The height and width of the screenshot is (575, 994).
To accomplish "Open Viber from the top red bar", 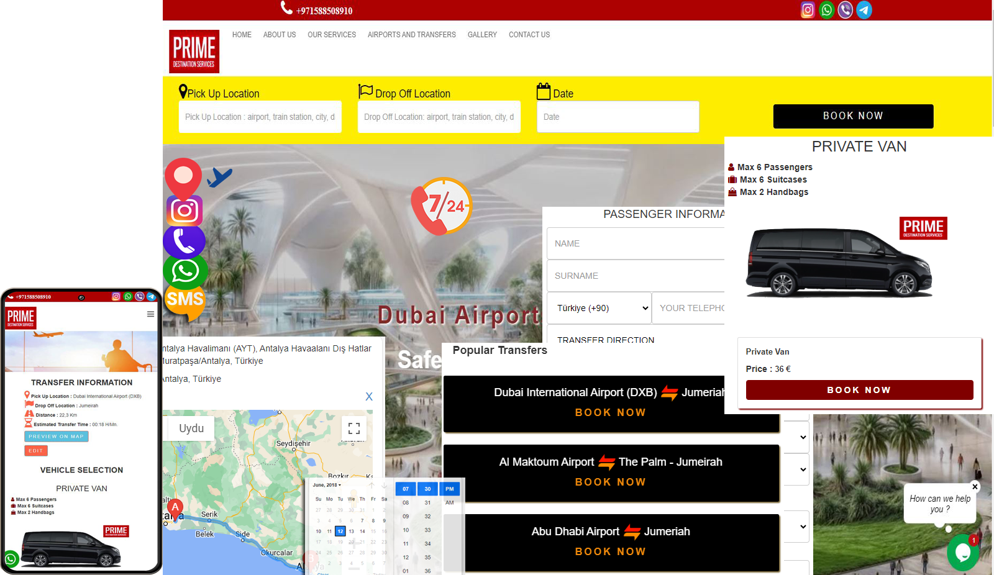I will pos(846,10).
